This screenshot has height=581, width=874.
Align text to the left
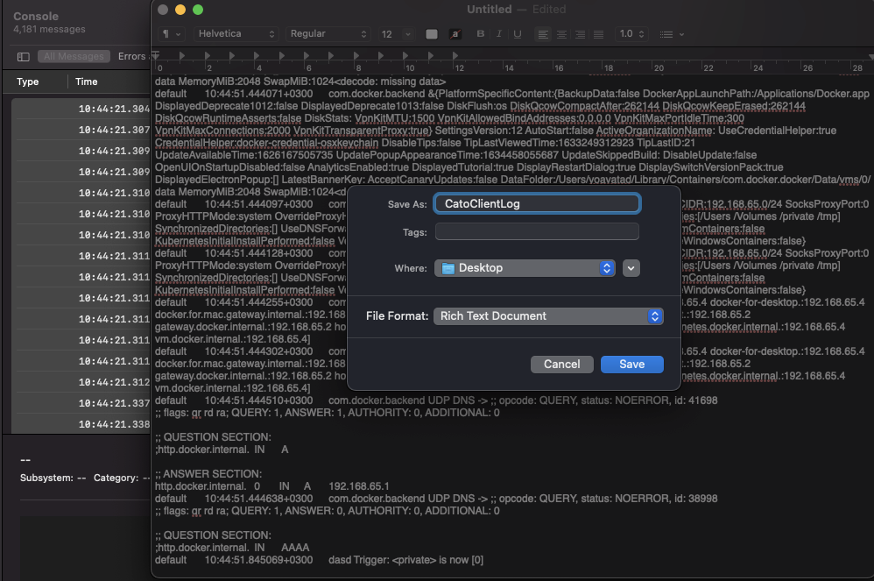(543, 34)
